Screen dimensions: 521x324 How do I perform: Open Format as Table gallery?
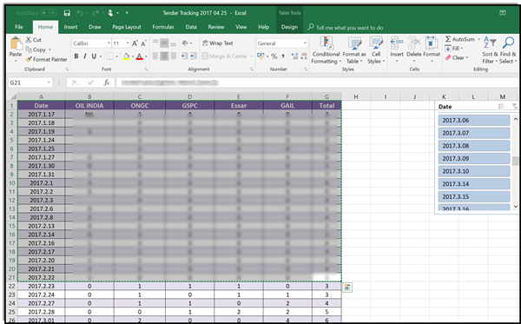point(354,50)
